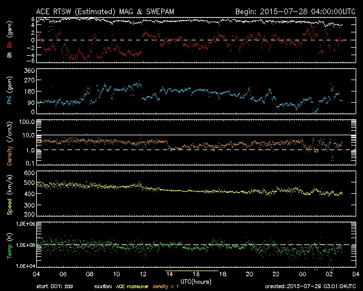Click the 00 hour tick label
The height and width of the screenshot is (291, 363).
(x=301, y=274)
